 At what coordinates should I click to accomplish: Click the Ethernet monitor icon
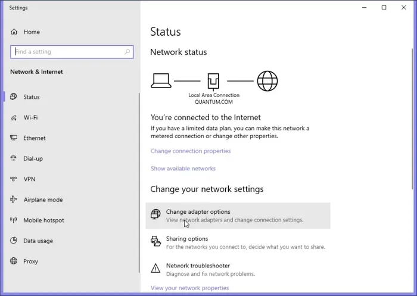click(14, 138)
